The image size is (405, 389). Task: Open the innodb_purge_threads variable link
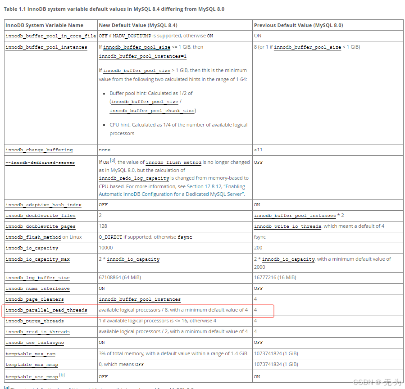point(34,321)
